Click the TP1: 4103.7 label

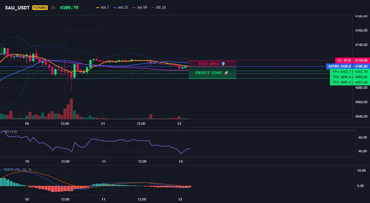342,72
